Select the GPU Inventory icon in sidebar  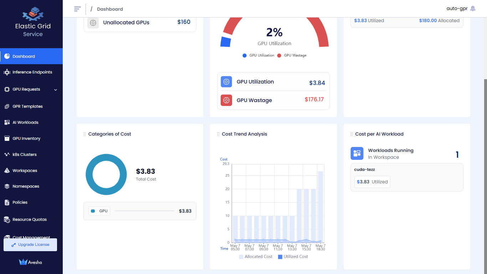[x=7, y=138]
